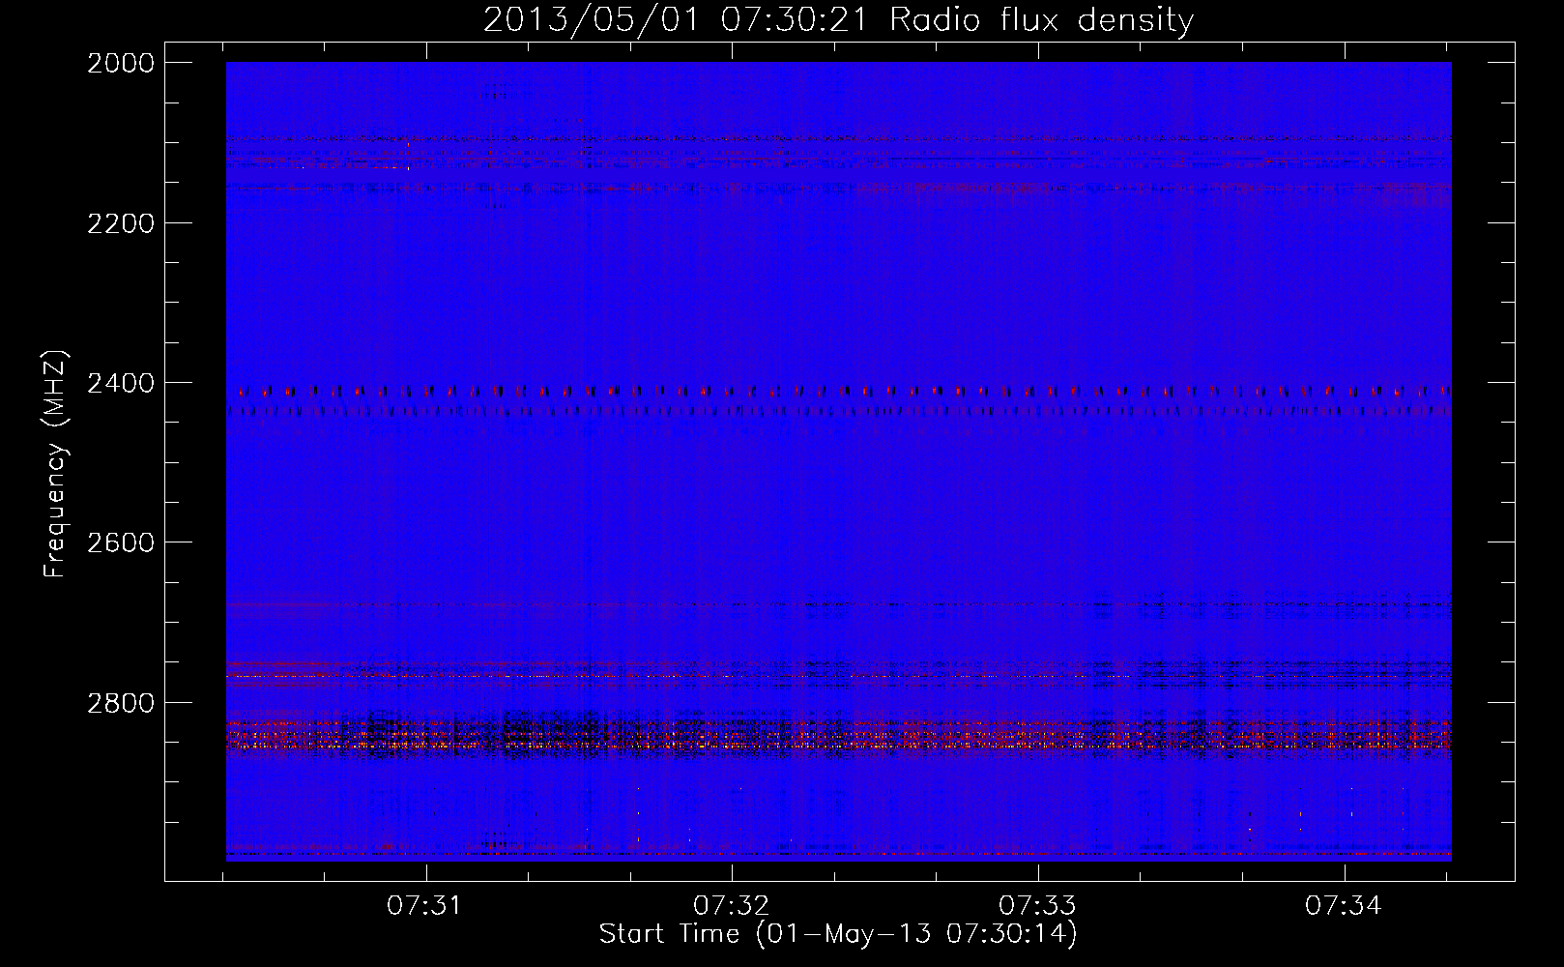Click the 2200 frequency tick label
The width and height of the screenshot is (1564, 967).
pyautogui.click(x=121, y=223)
